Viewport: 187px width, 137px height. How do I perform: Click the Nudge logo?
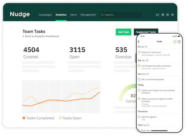pyautogui.click(x=20, y=14)
